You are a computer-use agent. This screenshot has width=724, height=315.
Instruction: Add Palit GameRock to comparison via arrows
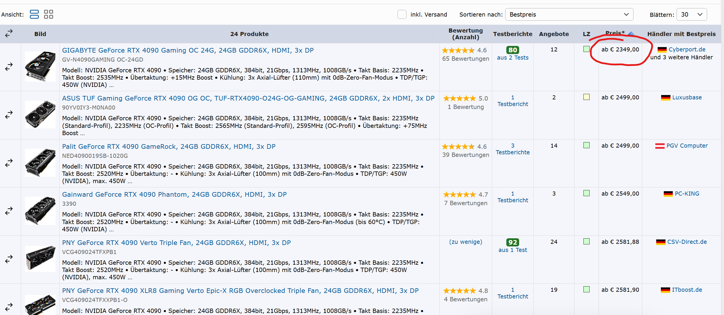pyautogui.click(x=9, y=163)
